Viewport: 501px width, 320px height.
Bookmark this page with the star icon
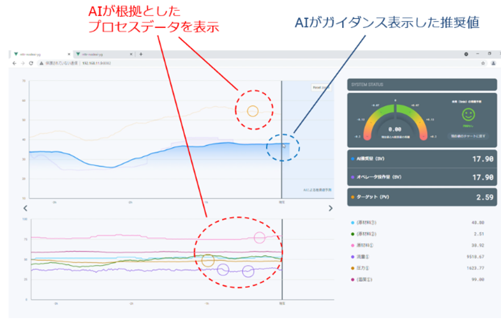point(483,63)
